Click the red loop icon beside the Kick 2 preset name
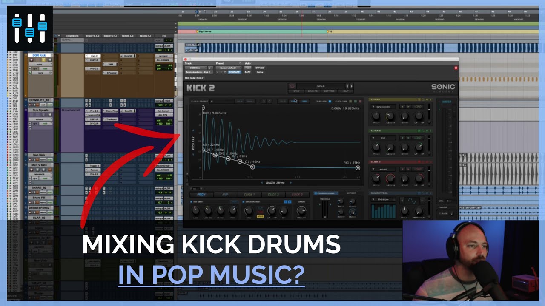The width and height of the screenshot is (545, 306). tap(292, 86)
